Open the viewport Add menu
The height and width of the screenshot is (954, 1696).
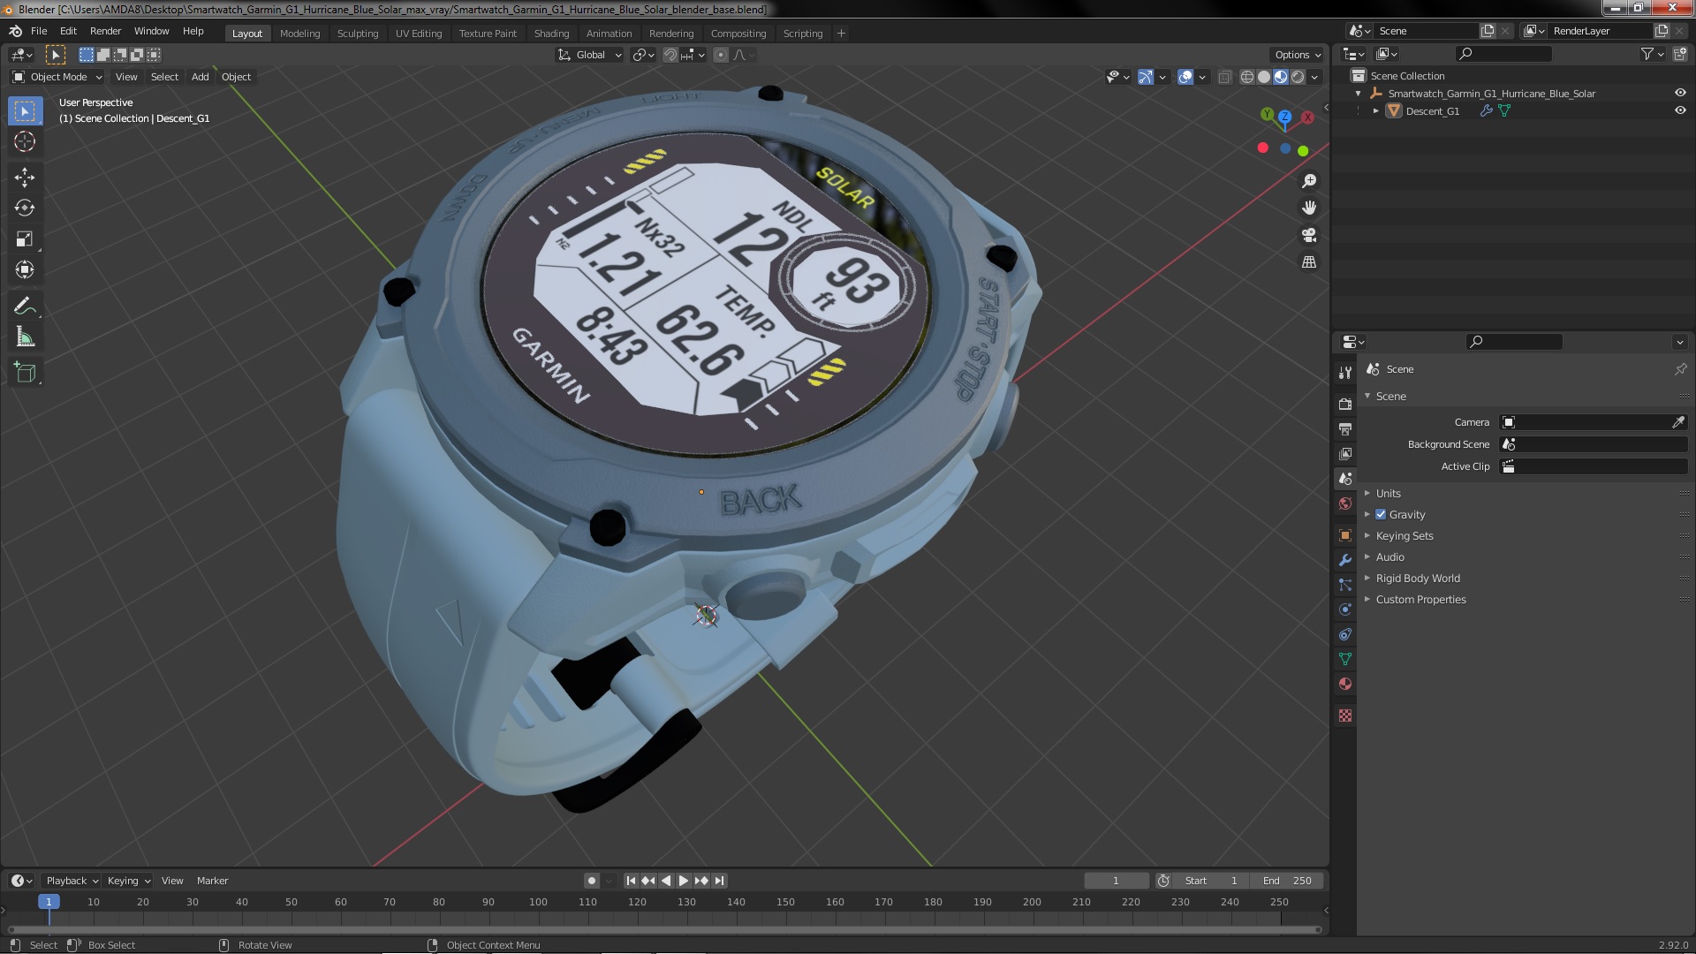(x=201, y=77)
